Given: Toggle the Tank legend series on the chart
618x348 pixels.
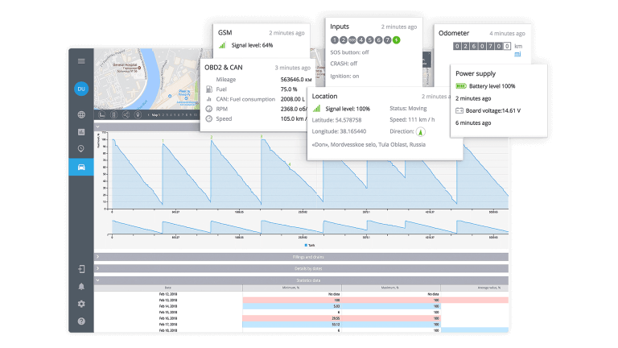Looking at the screenshot, I should click(308, 245).
